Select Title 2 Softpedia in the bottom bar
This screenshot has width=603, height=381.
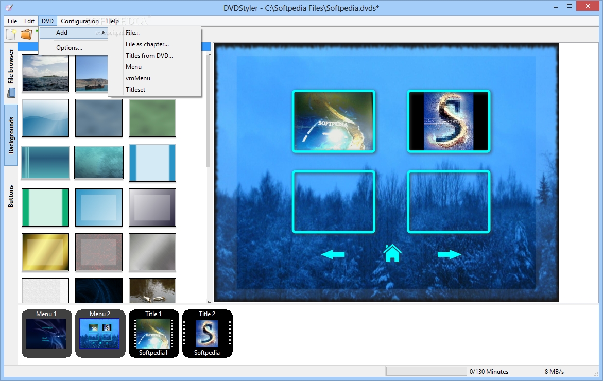(x=208, y=333)
